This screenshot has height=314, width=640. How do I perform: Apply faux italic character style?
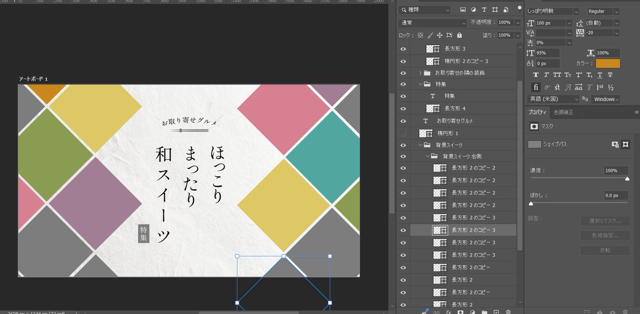pos(547,75)
